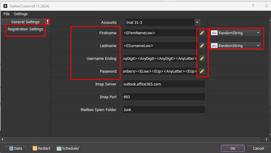Open pencil editor for Username Ending
271x153 pixels.
[202, 58]
